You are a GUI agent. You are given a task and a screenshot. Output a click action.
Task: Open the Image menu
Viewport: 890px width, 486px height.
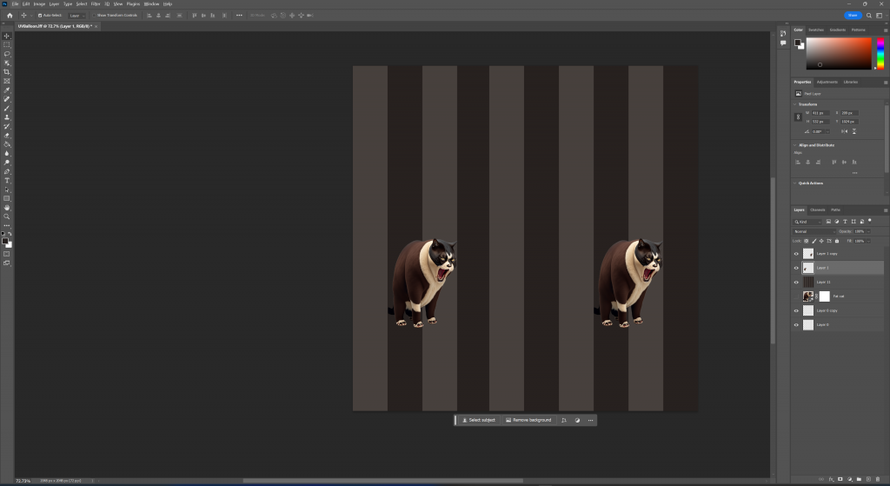[39, 4]
